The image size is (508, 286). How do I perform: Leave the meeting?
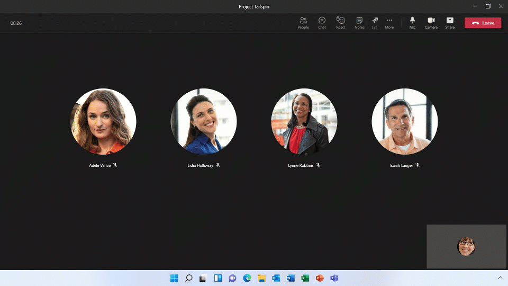(483, 23)
